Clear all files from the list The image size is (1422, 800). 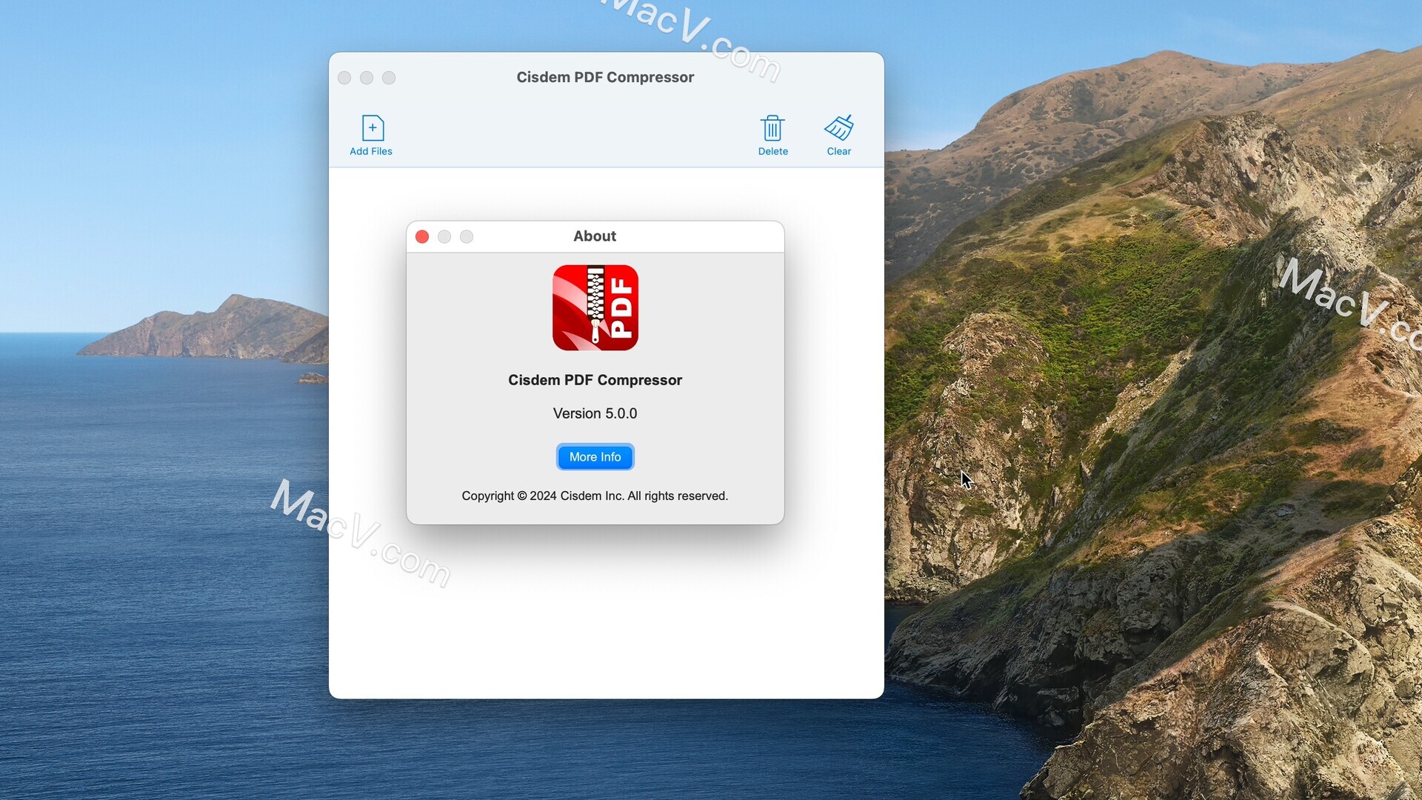tap(838, 135)
